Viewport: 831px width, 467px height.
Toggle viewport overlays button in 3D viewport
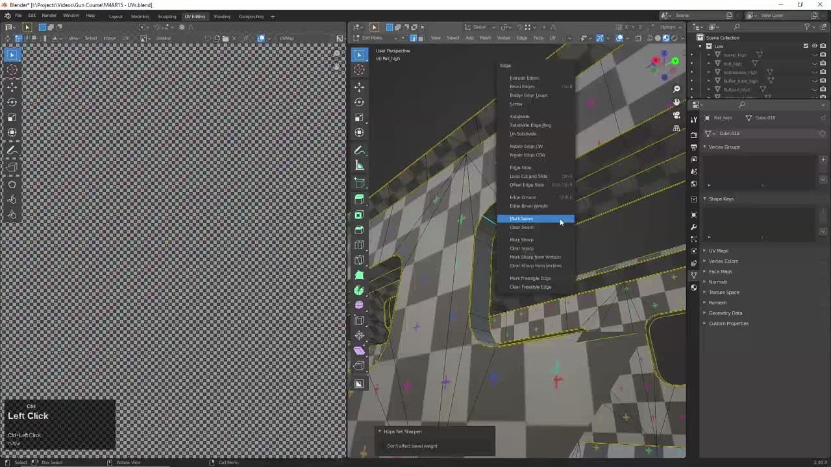619,38
